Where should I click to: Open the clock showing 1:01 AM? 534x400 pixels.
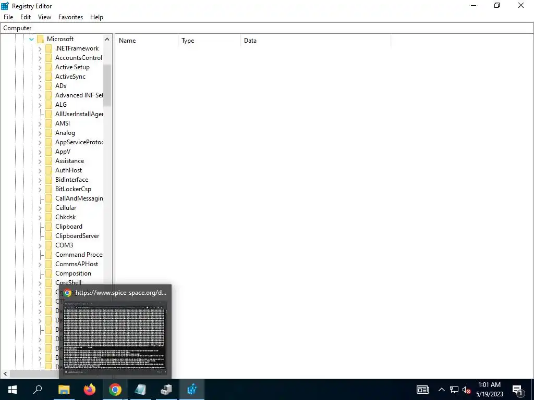tap(489, 390)
